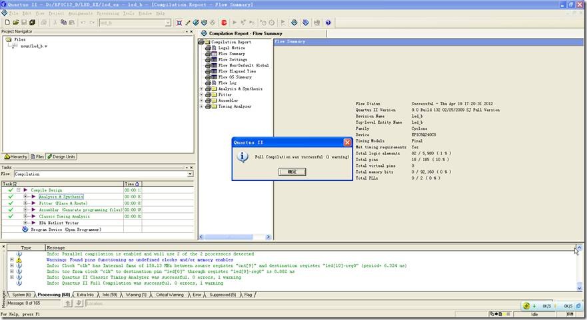Open the Pin Planner pencil icon
Viewport: 587px width, 320px height.
(x=187, y=23)
